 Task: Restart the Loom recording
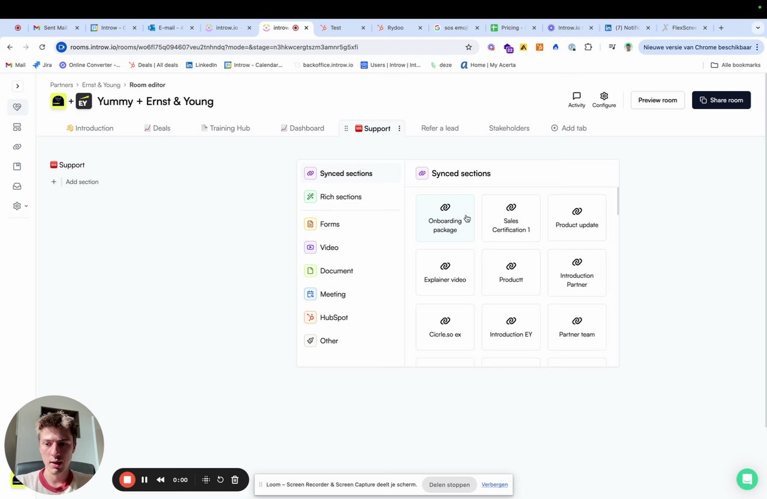pos(221,480)
